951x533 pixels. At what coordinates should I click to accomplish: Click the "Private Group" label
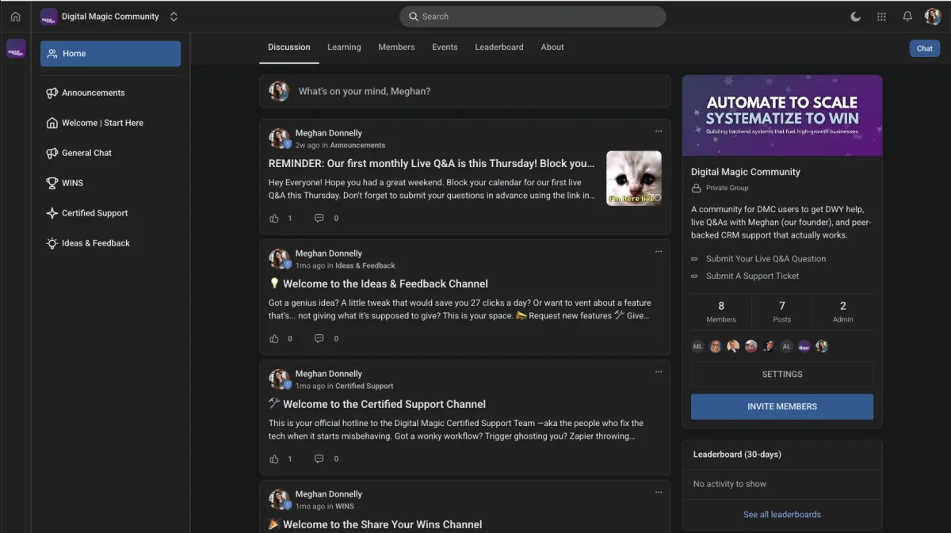(x=727, y=188)
